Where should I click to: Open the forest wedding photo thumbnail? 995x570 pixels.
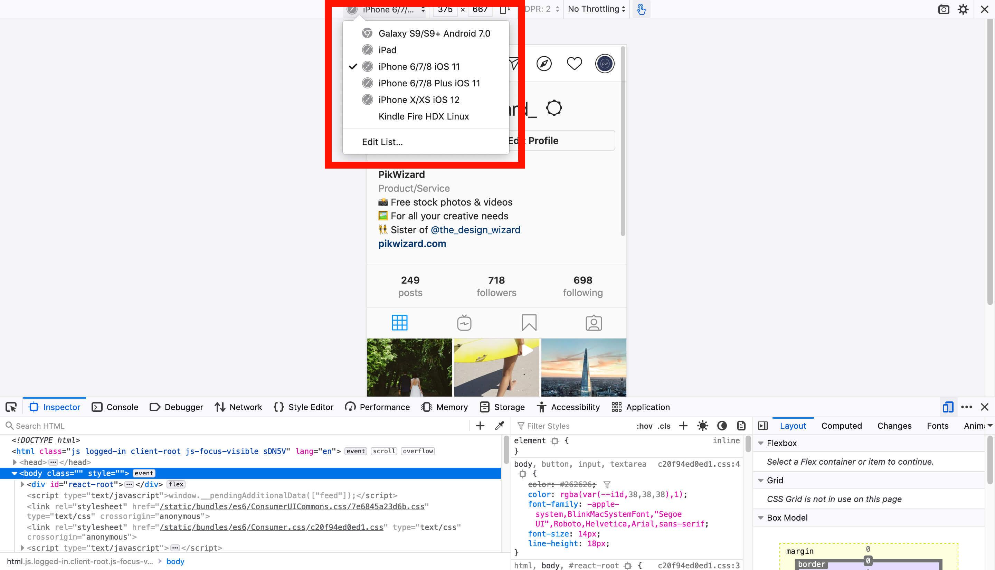[x=409, y=367]
